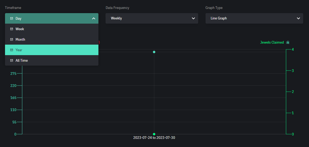Toggle the Jewels Claimed legend series

pyautogui.click(x=272, y=42)
